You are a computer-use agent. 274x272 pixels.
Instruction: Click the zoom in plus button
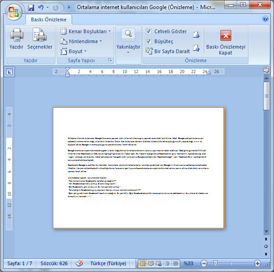pos(258,263)
